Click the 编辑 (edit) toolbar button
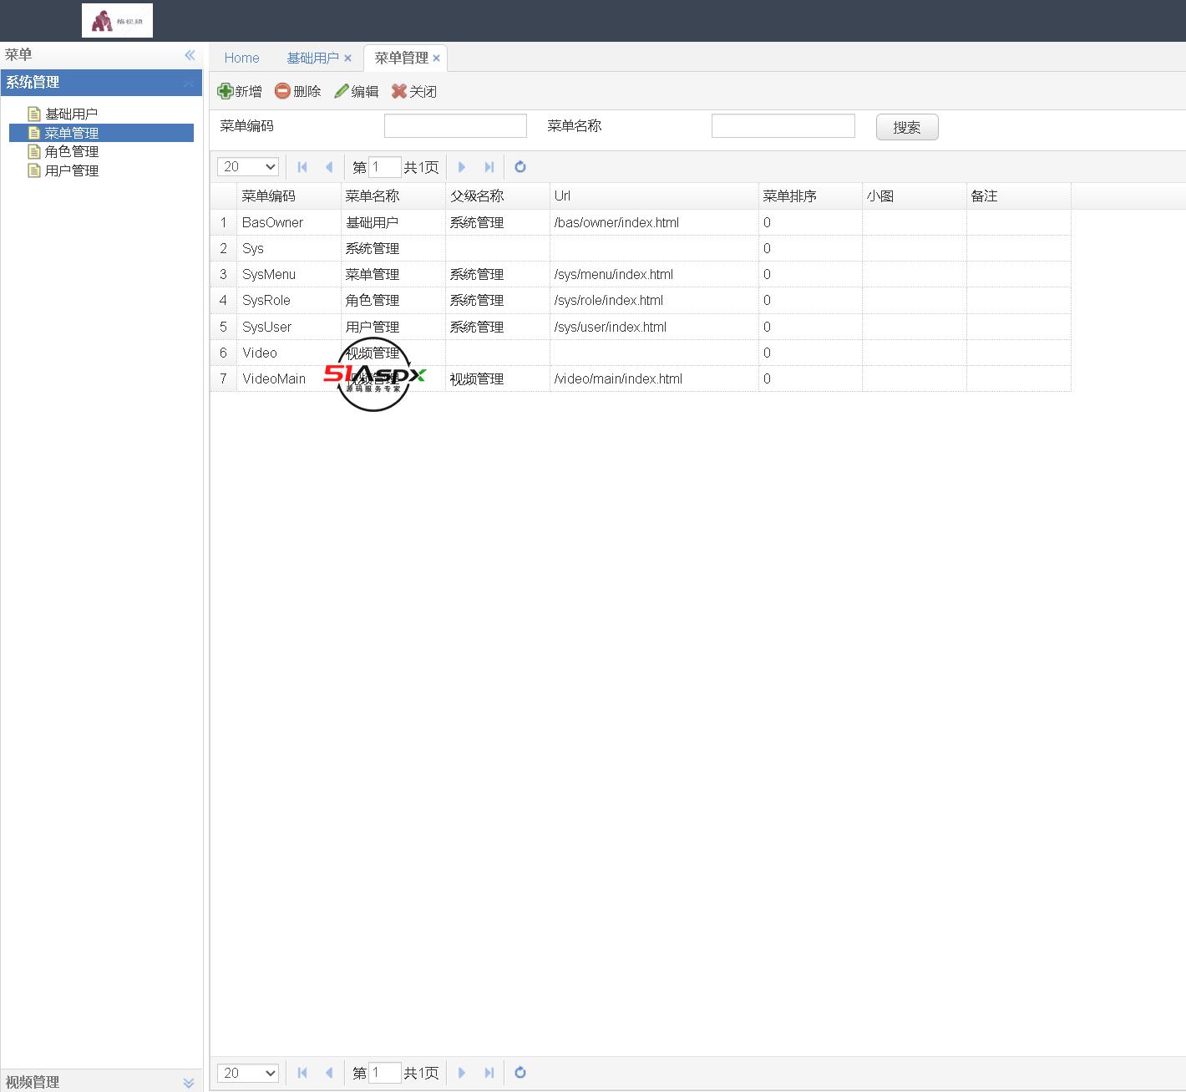Screen dimensions: 1186x1092 tap(357, 91)
